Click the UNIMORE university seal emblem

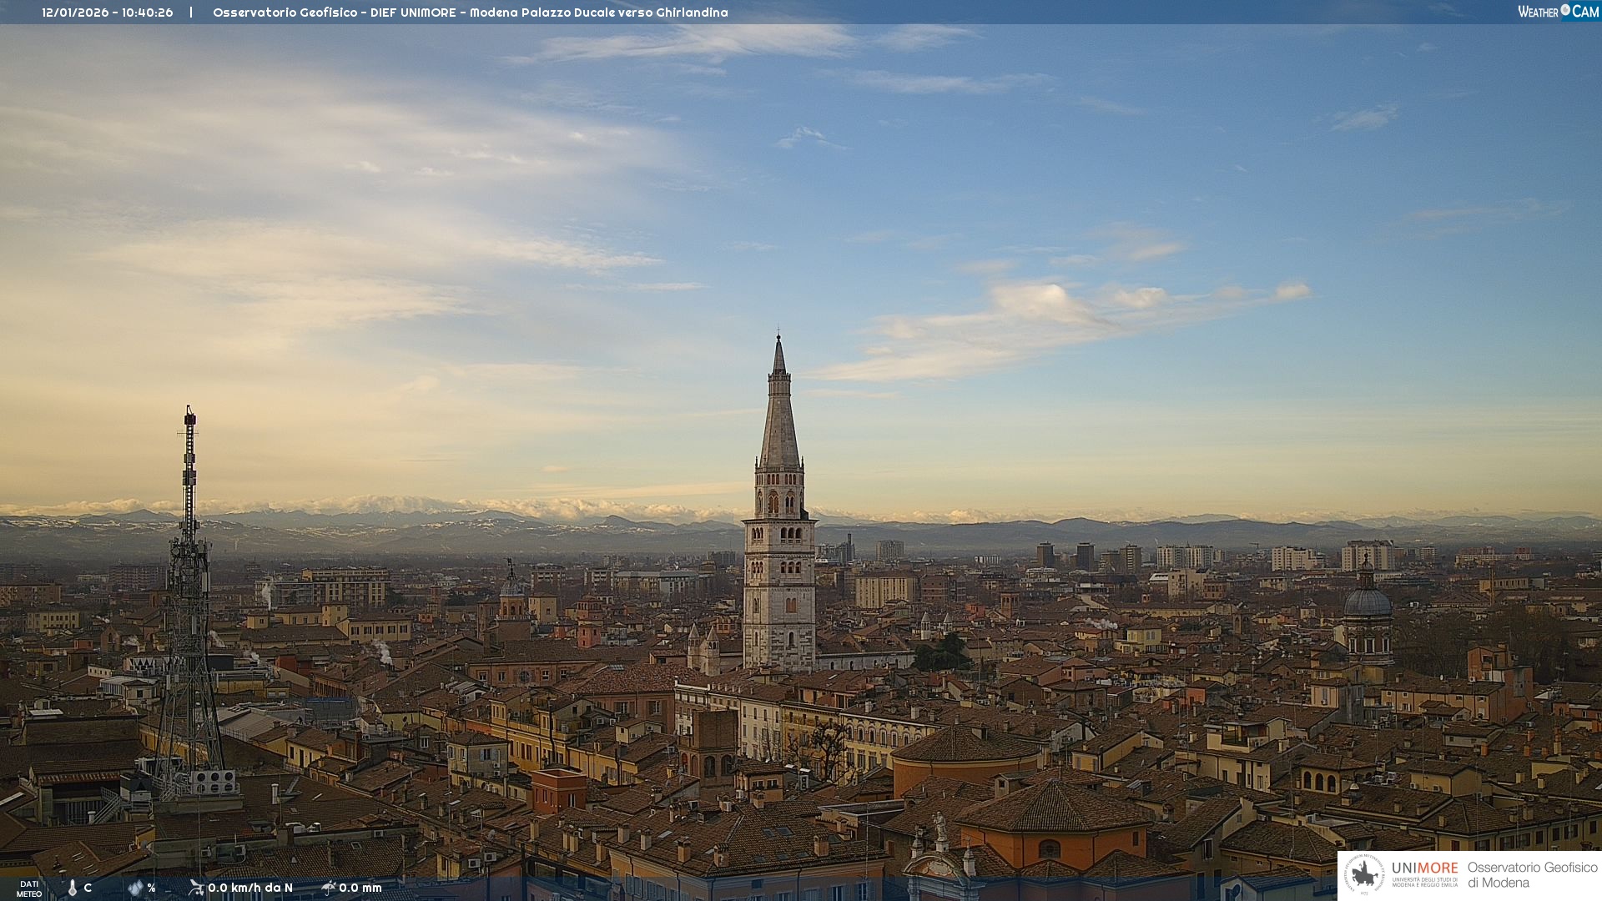point(1364,875)
